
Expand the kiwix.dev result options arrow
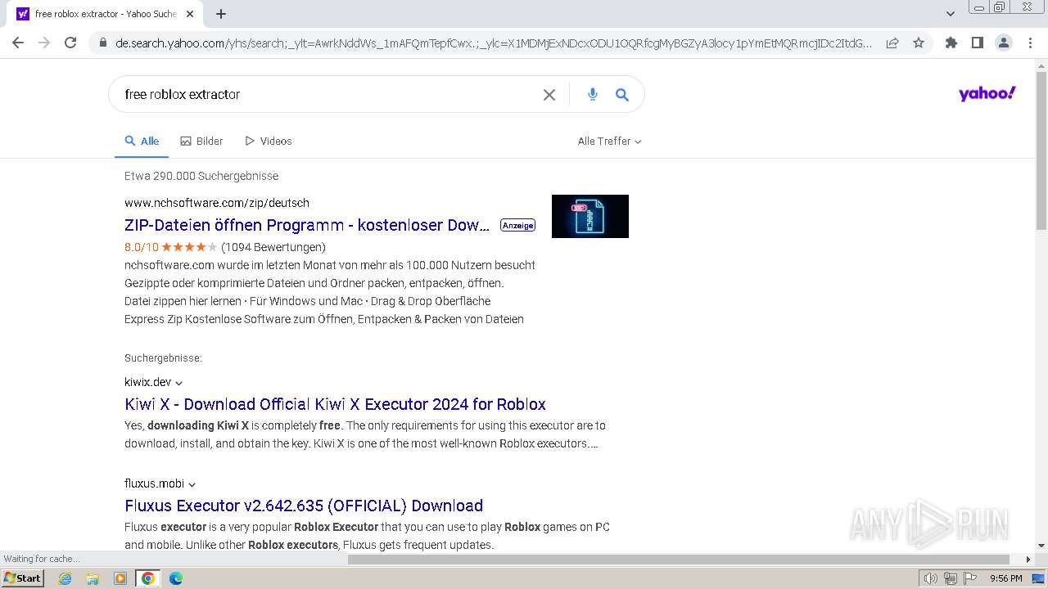point(178,383)
